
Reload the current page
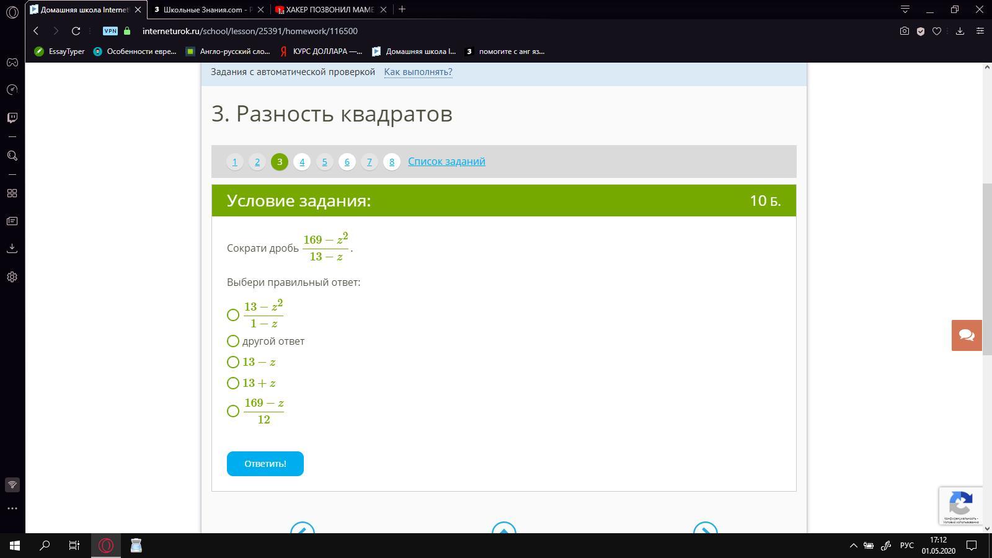pos(76,31)
